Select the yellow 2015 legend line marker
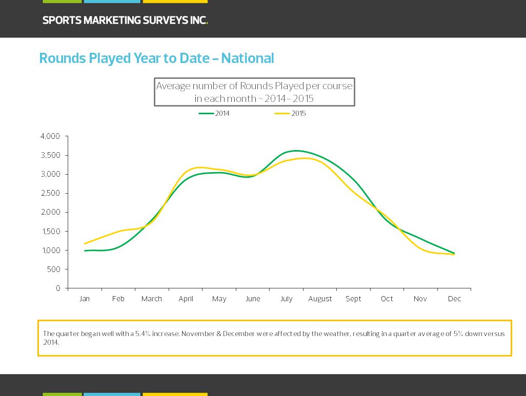This screenshot has width=526, height=396. click(x=282, y=114)
